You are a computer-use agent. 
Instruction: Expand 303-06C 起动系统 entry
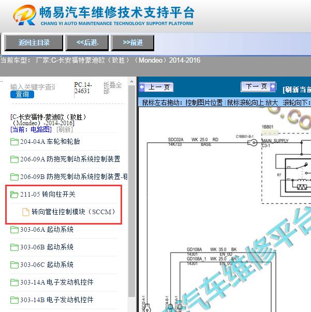click(x=47, y=264)
